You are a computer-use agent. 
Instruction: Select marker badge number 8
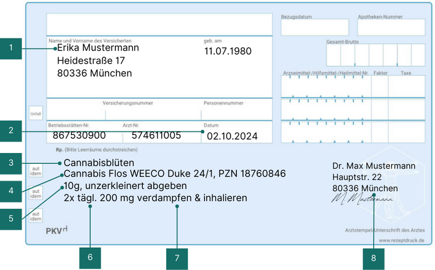click(x=374, y=257)
